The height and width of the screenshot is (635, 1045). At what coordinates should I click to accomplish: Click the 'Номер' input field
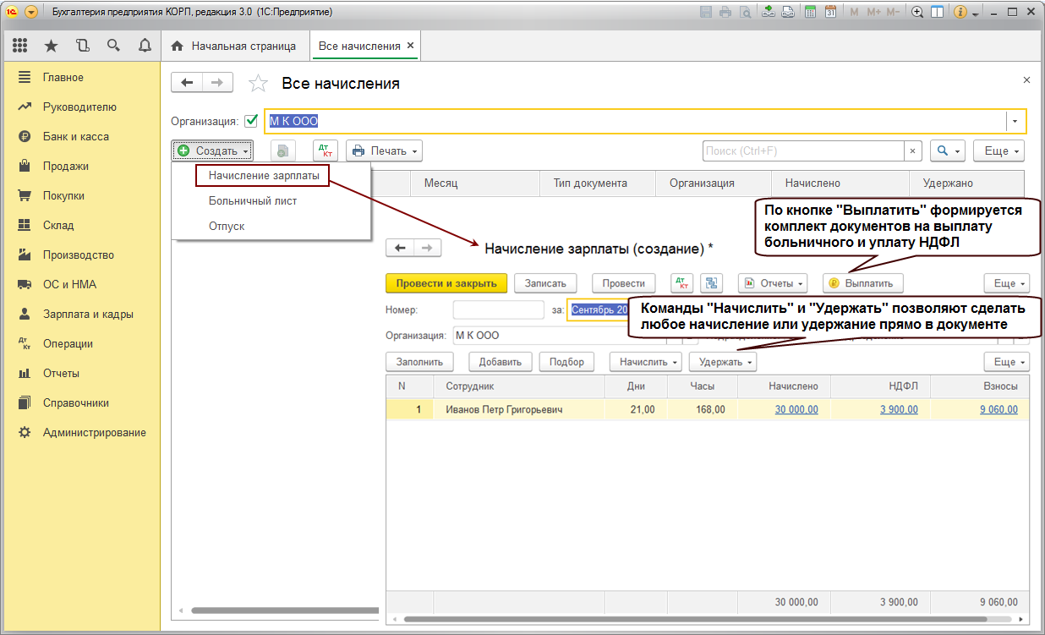point(498,309)
